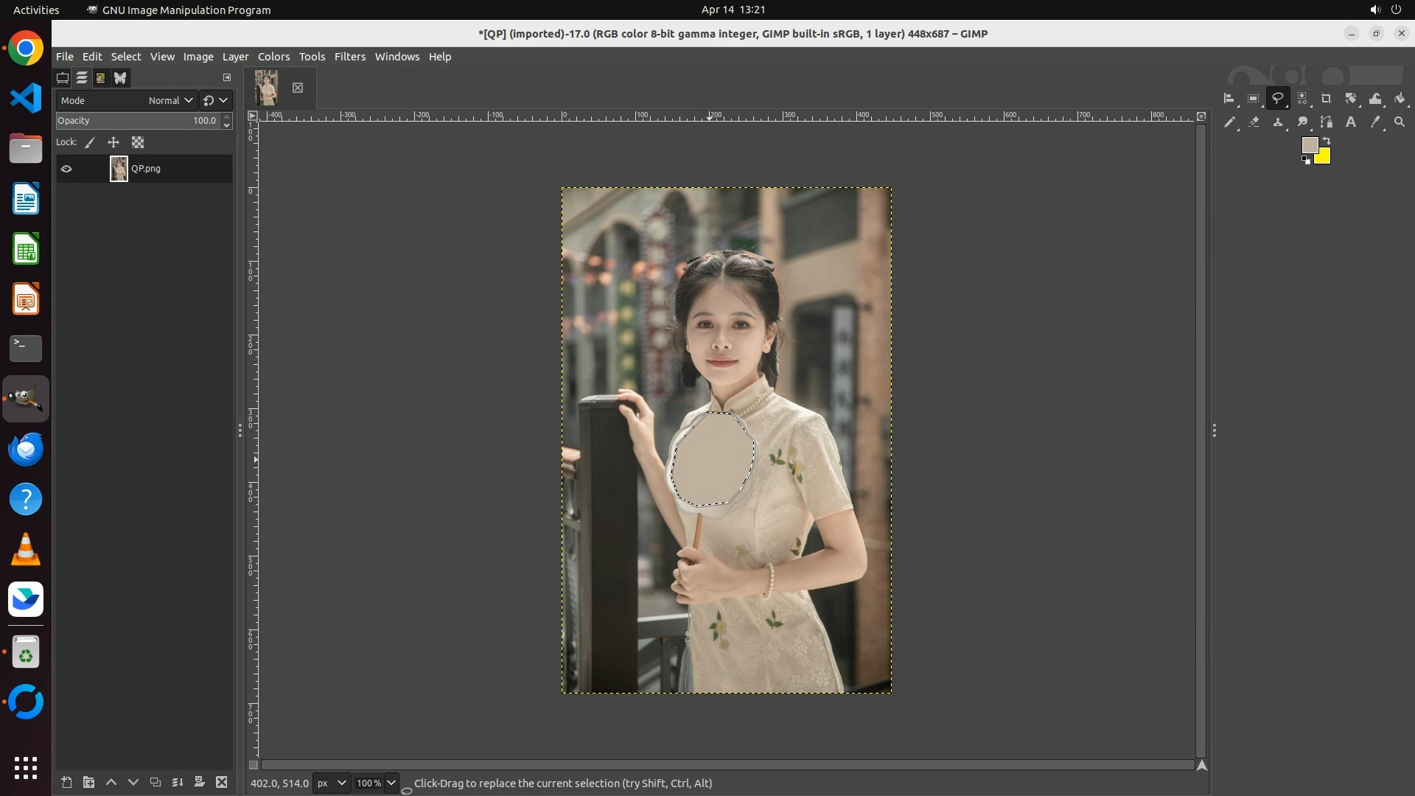Open the layer Mode Normal dropdown
This screenshot has height=796, width=1415.
pyautogui.click(x=170, y=100)
